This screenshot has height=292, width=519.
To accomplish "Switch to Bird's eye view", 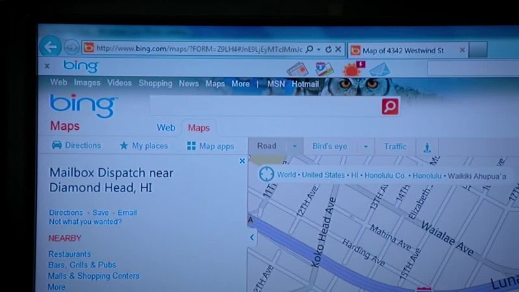I will point(330,147).
